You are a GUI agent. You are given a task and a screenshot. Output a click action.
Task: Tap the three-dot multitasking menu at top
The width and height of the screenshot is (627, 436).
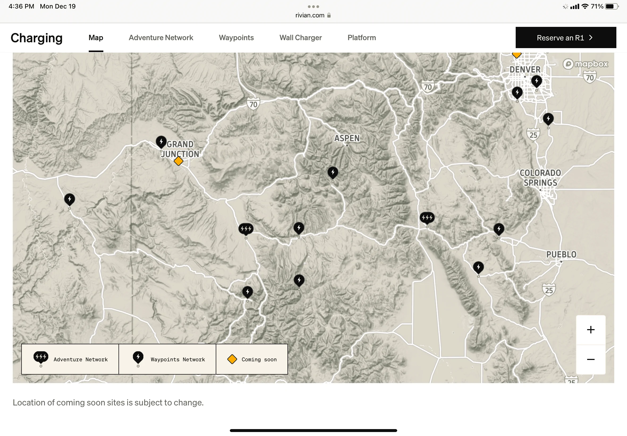(x=313, y=7)
